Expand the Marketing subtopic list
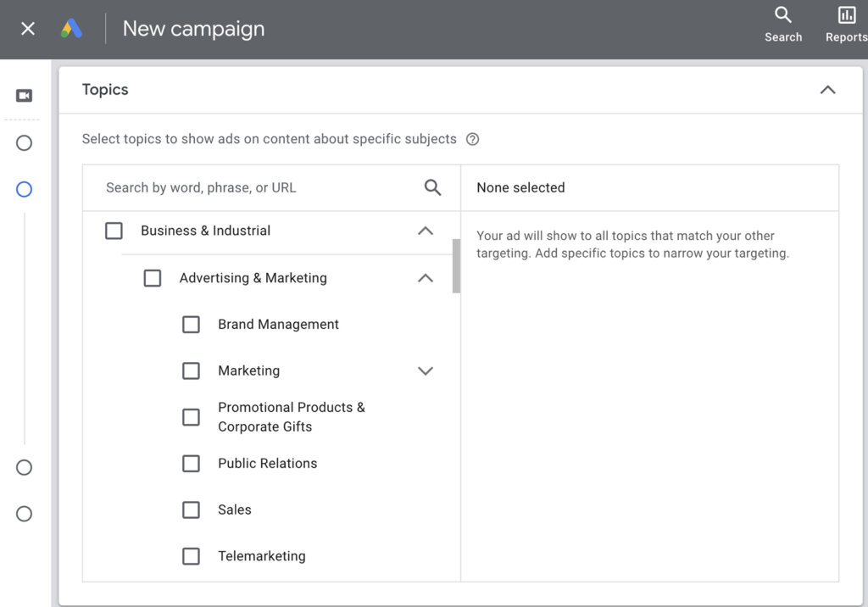This screenshot has width=868, height=607. tap(426, 370)
